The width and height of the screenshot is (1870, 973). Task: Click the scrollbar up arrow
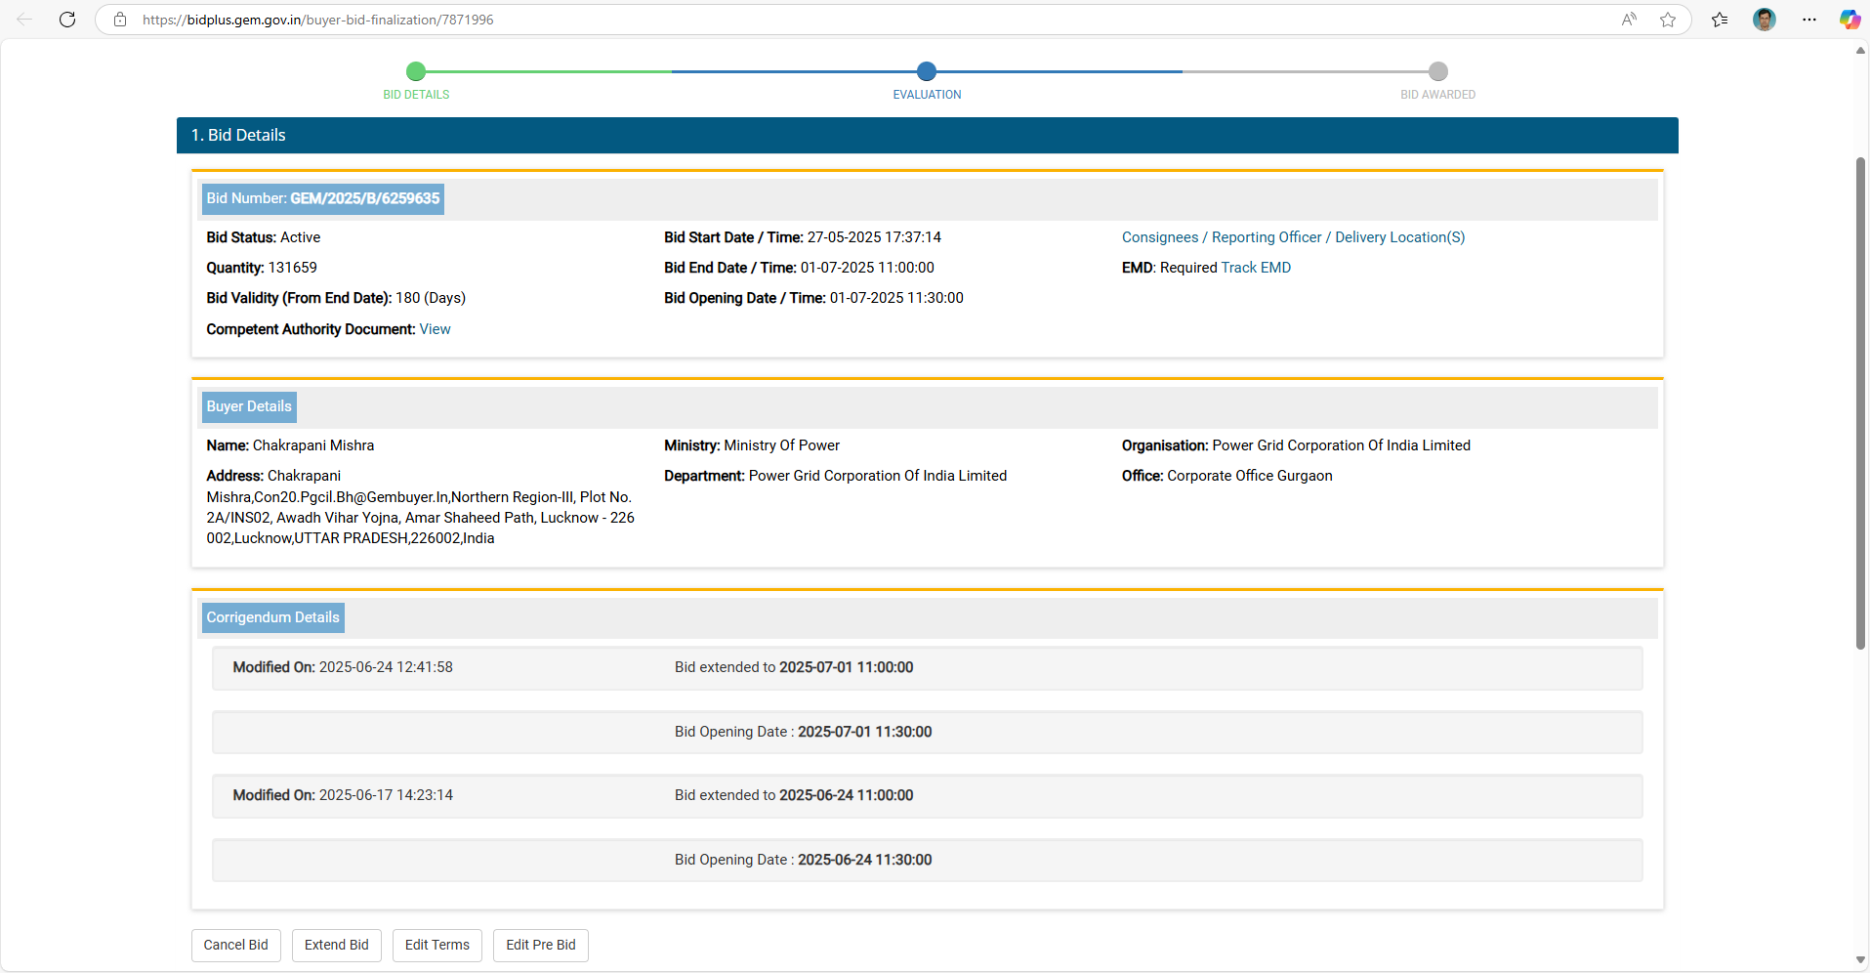point(1860,50)
